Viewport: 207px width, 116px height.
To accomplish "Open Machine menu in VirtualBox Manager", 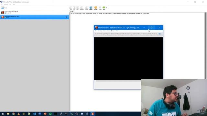I will (x=6, y=5).
